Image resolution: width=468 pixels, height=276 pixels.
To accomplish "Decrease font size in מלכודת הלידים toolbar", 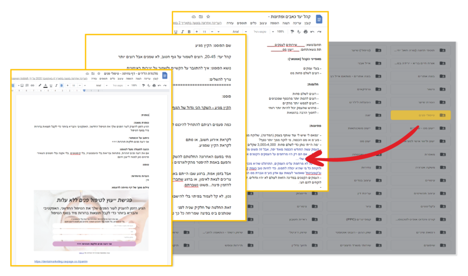I will click(x=80, y=85).
